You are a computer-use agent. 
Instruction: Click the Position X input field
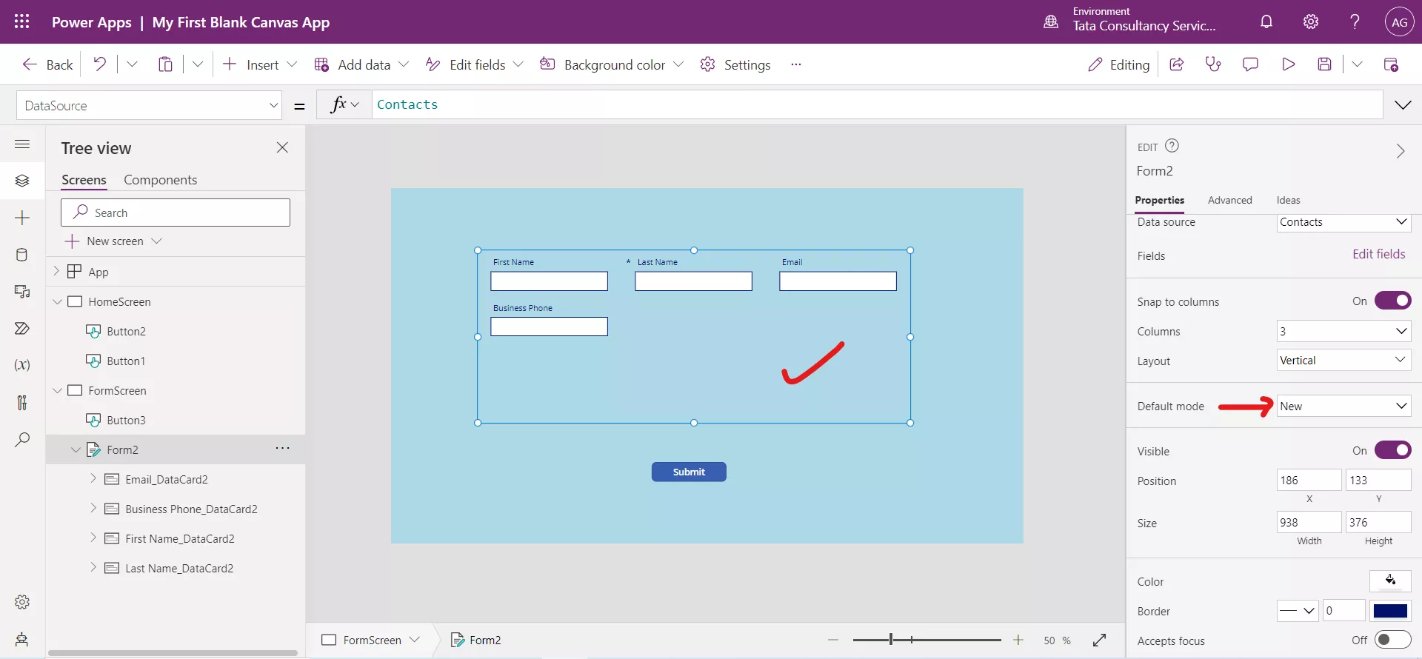[x=1309, y=480]
